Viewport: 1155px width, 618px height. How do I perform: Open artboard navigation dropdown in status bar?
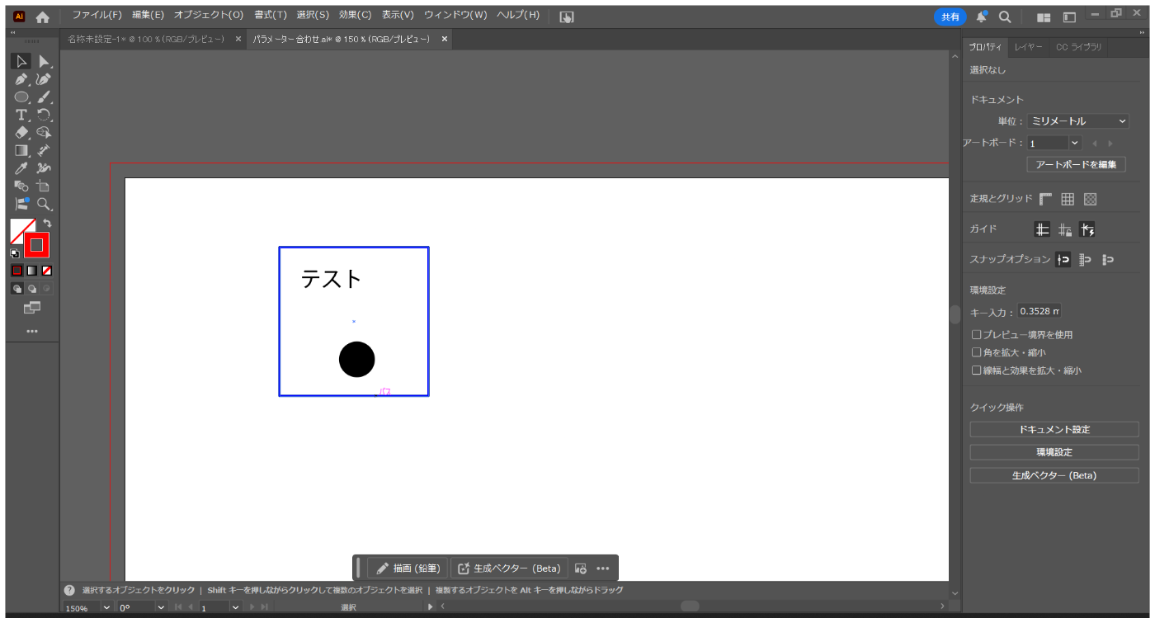(x=235, y=607)
